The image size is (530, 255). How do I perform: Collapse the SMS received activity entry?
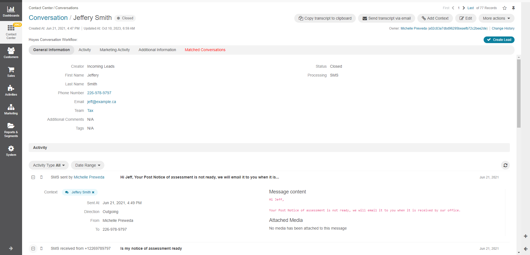click(x=33, y=249)
